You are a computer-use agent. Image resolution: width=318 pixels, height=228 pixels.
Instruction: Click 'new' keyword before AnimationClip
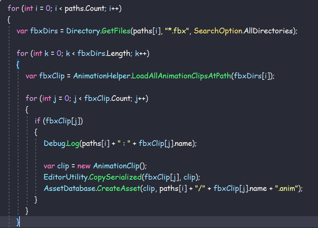(84, 166)
